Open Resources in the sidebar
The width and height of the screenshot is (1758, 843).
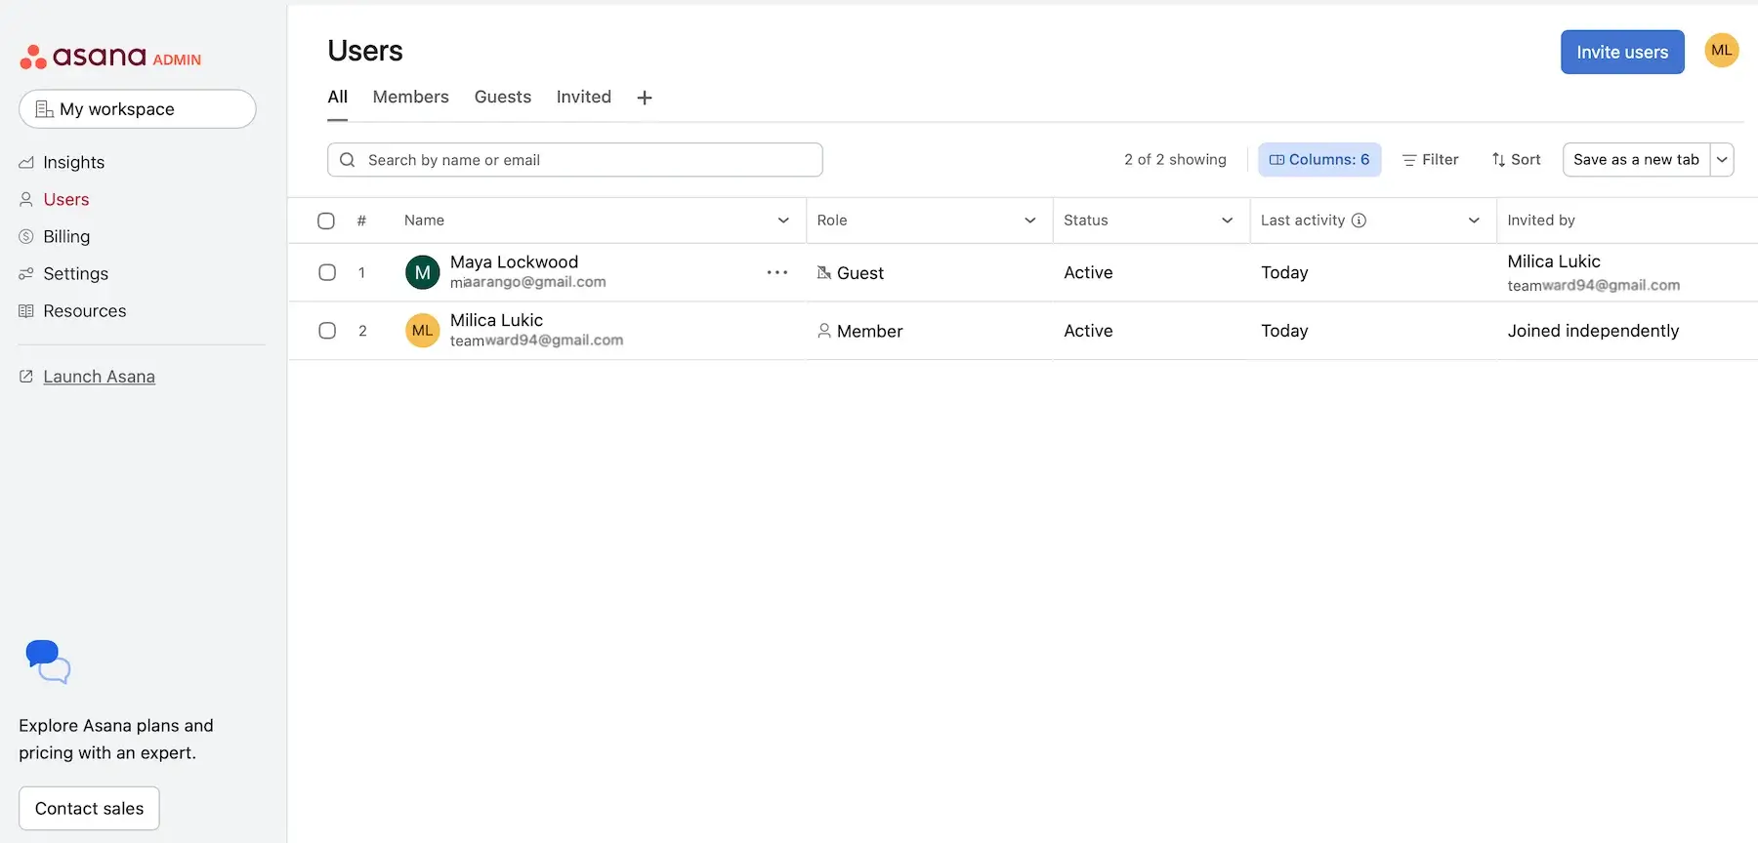84,311
